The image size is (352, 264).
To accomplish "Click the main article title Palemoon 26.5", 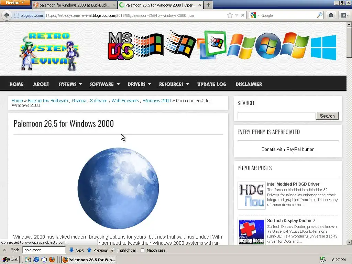I will pyautogui.click(x=64, y=124).
